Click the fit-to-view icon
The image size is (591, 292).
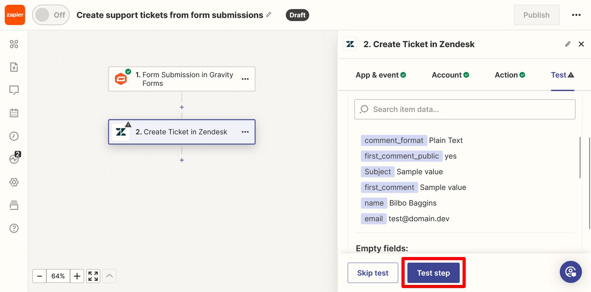[x=93, y=276]
